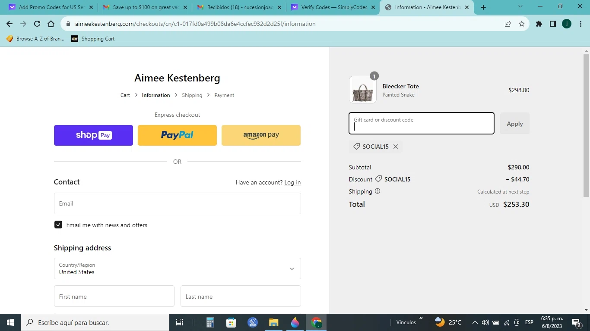The image size is (590, 331).
Task: Click the Aimee Kestenberg store title
Action: (177, 78)
